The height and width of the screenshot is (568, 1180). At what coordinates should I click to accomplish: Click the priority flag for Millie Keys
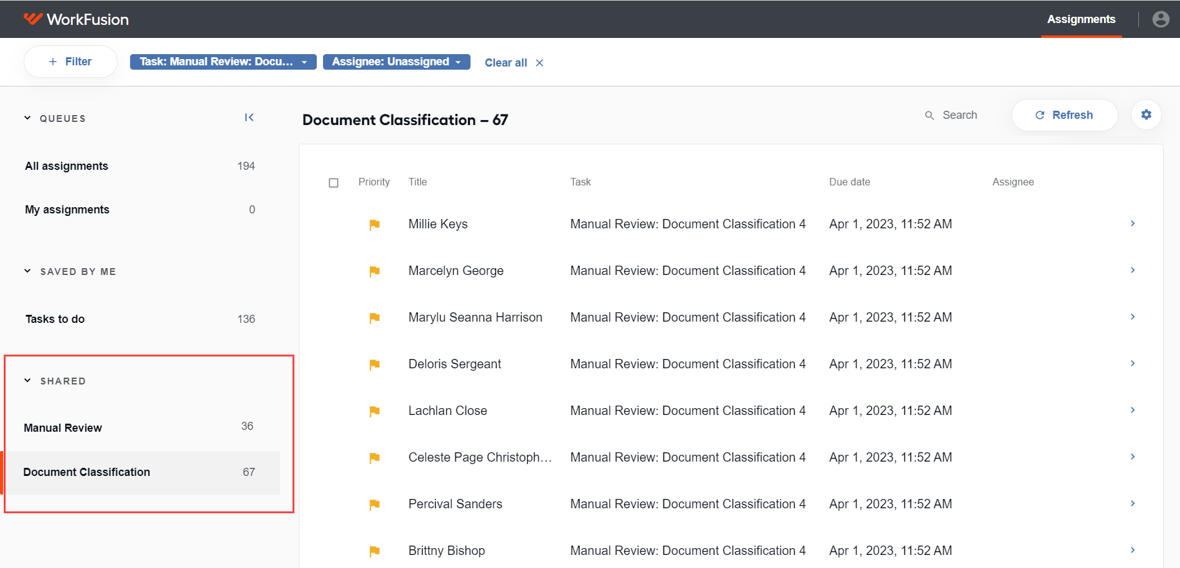coord(375,225)
